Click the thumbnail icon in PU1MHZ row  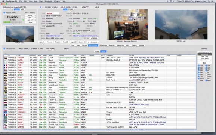(6, 95)
